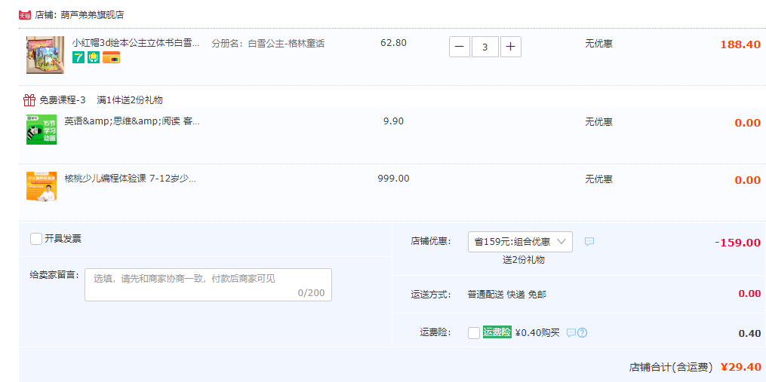Click the green shield guarantee icon

pyautogui.click(x=94, y=57)
